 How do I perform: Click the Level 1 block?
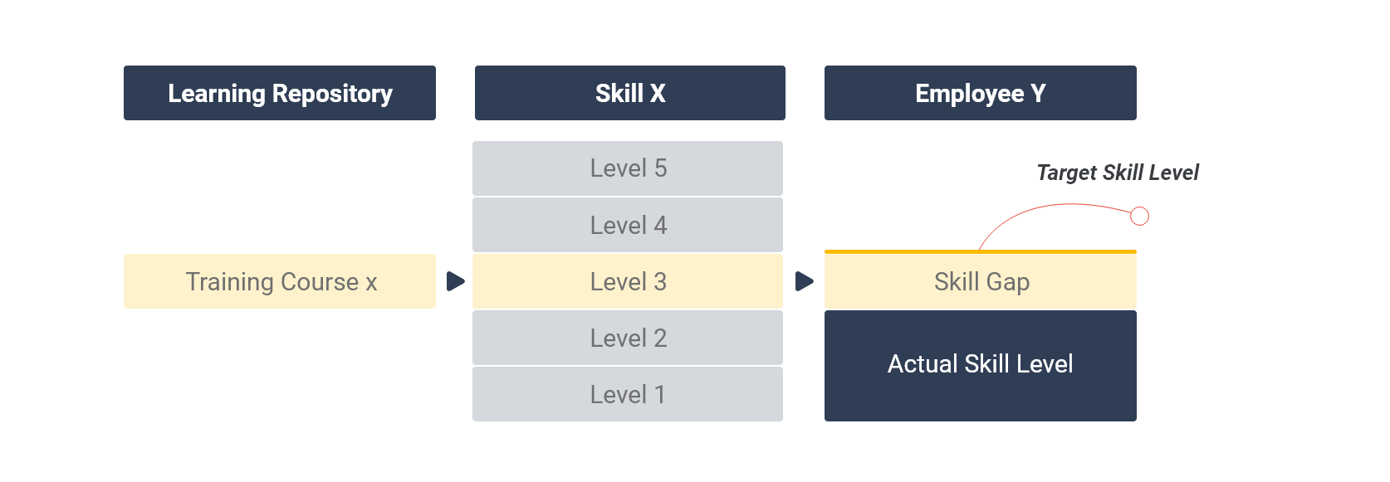(x=628, y=394)
